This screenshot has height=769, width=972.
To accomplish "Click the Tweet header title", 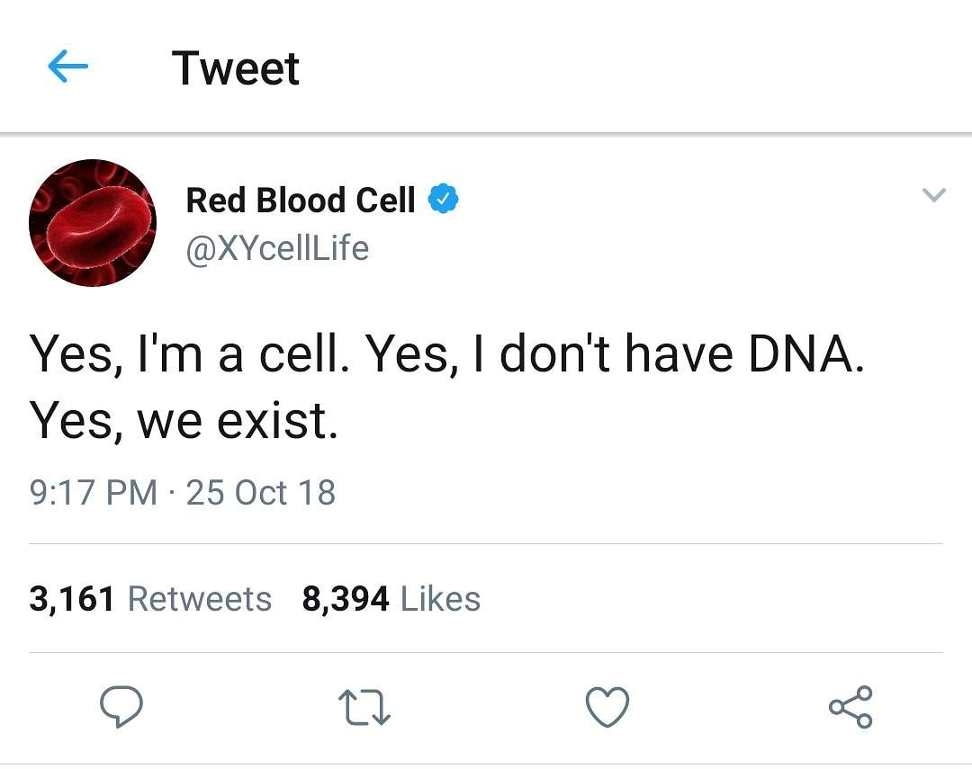I will (236, 68).
